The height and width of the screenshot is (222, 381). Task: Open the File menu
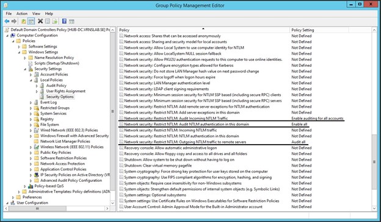(x=9, y=13)
